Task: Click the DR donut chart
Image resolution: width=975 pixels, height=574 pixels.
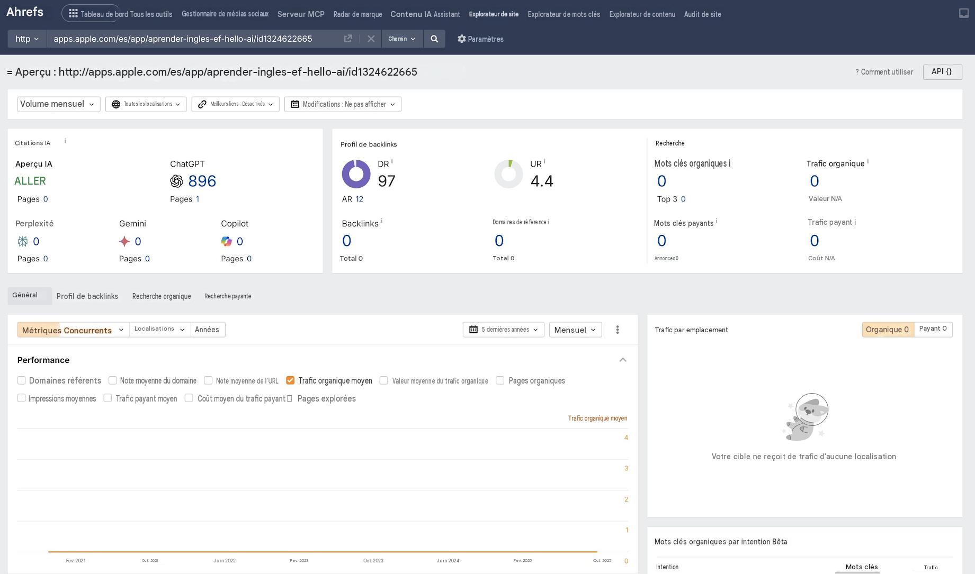Action: pyautogui.click(x=356, y=174)
